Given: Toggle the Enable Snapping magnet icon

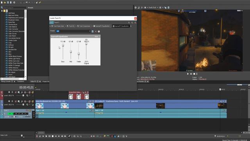Looking at the screenshot, I should pyautogui.click(x=112, y=136).
